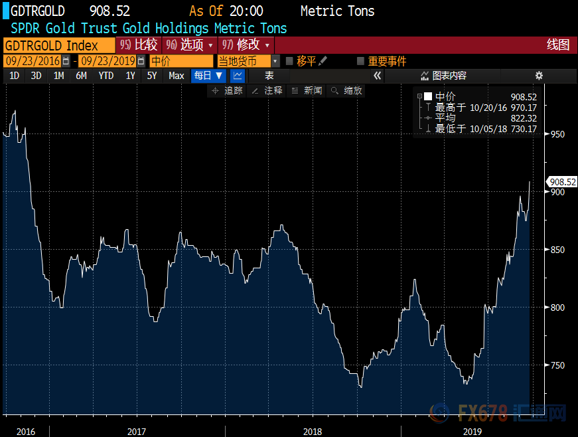
Task: Click the legend high date 10/20/16
Action: [488, 108]
